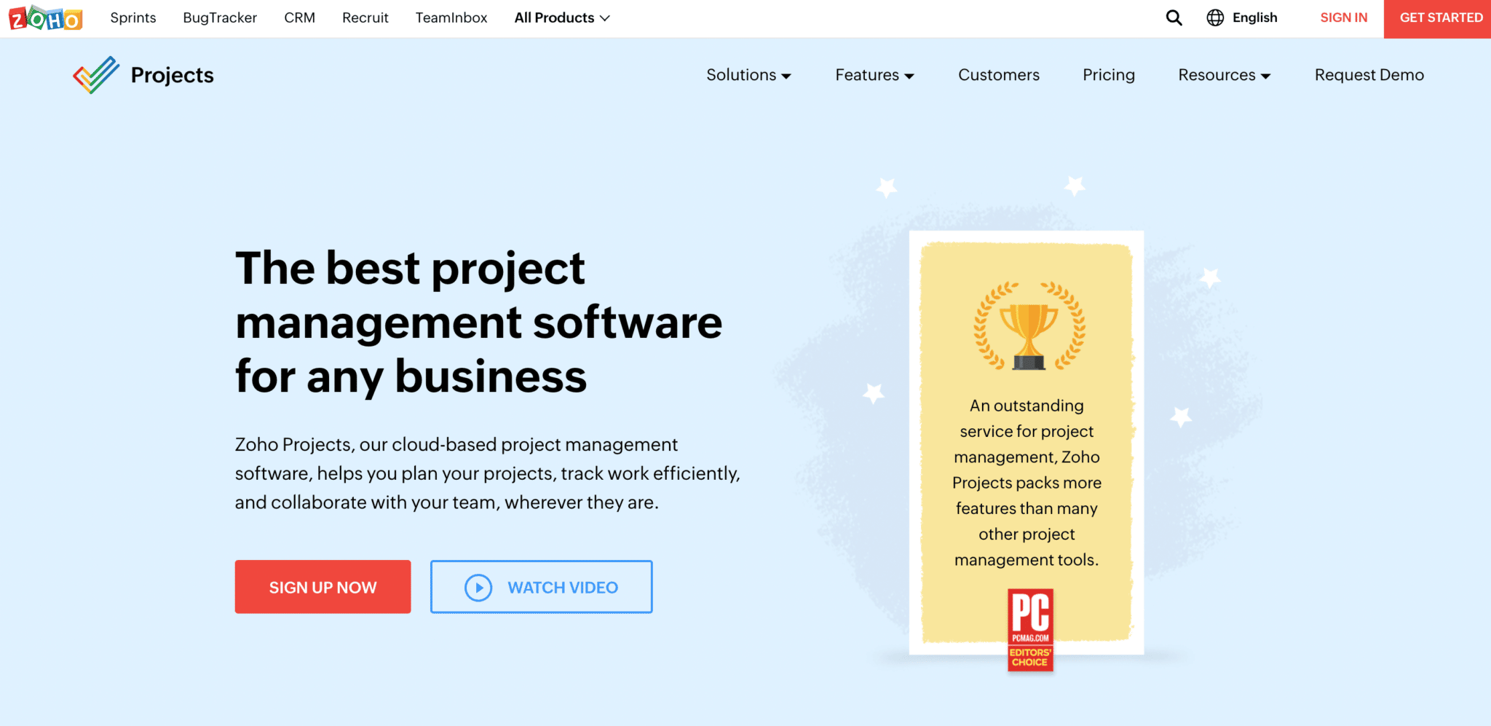Click the Zoho logo
This screenshot has height=726, width=1491.
tap(45, 18)
